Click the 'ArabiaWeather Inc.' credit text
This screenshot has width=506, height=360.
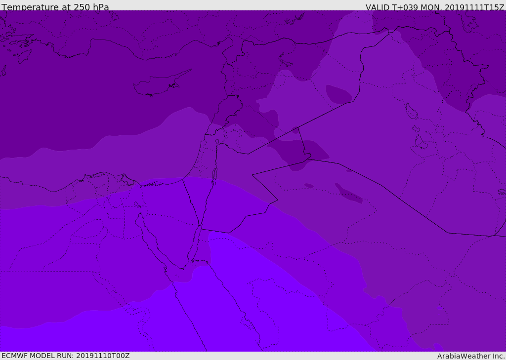471,356
